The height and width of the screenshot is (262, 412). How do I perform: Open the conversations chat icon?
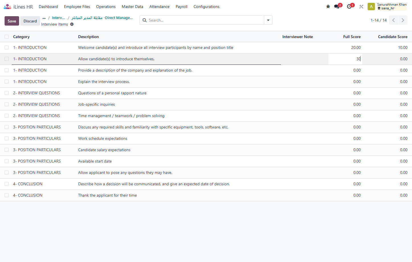[x=337, y=7]
